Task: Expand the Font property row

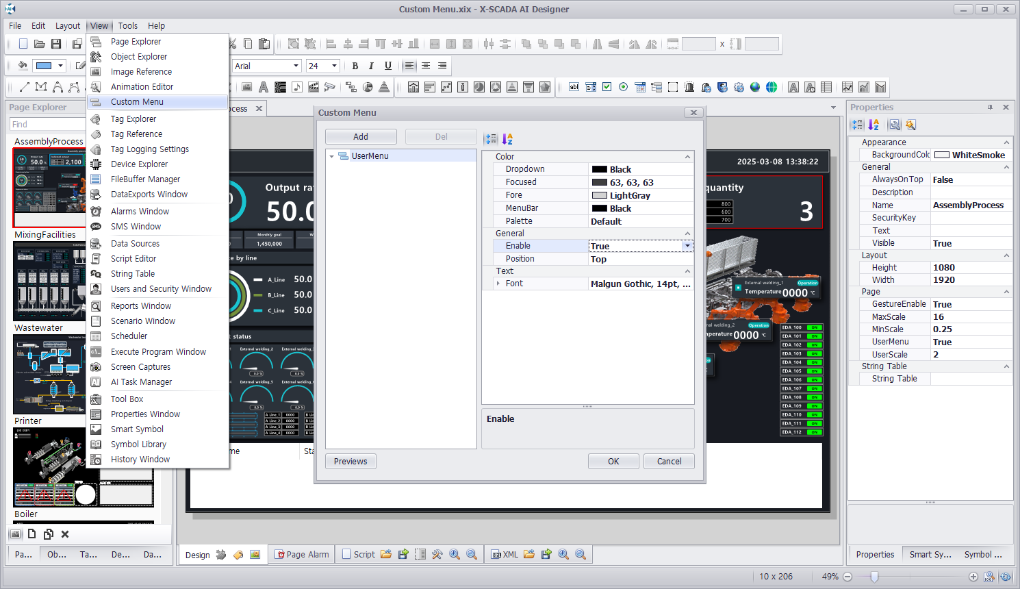Action: click(x=498, y=284)
